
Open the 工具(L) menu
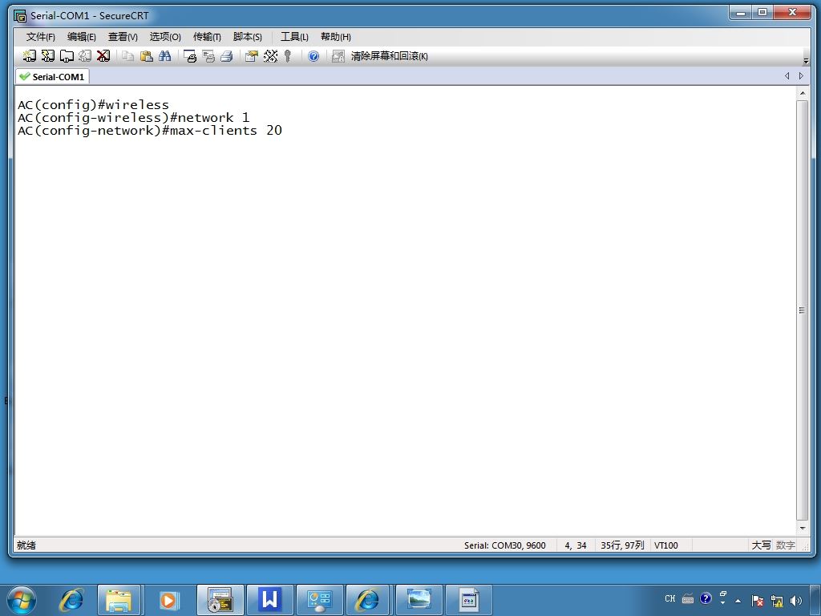[x=294, y=37]
